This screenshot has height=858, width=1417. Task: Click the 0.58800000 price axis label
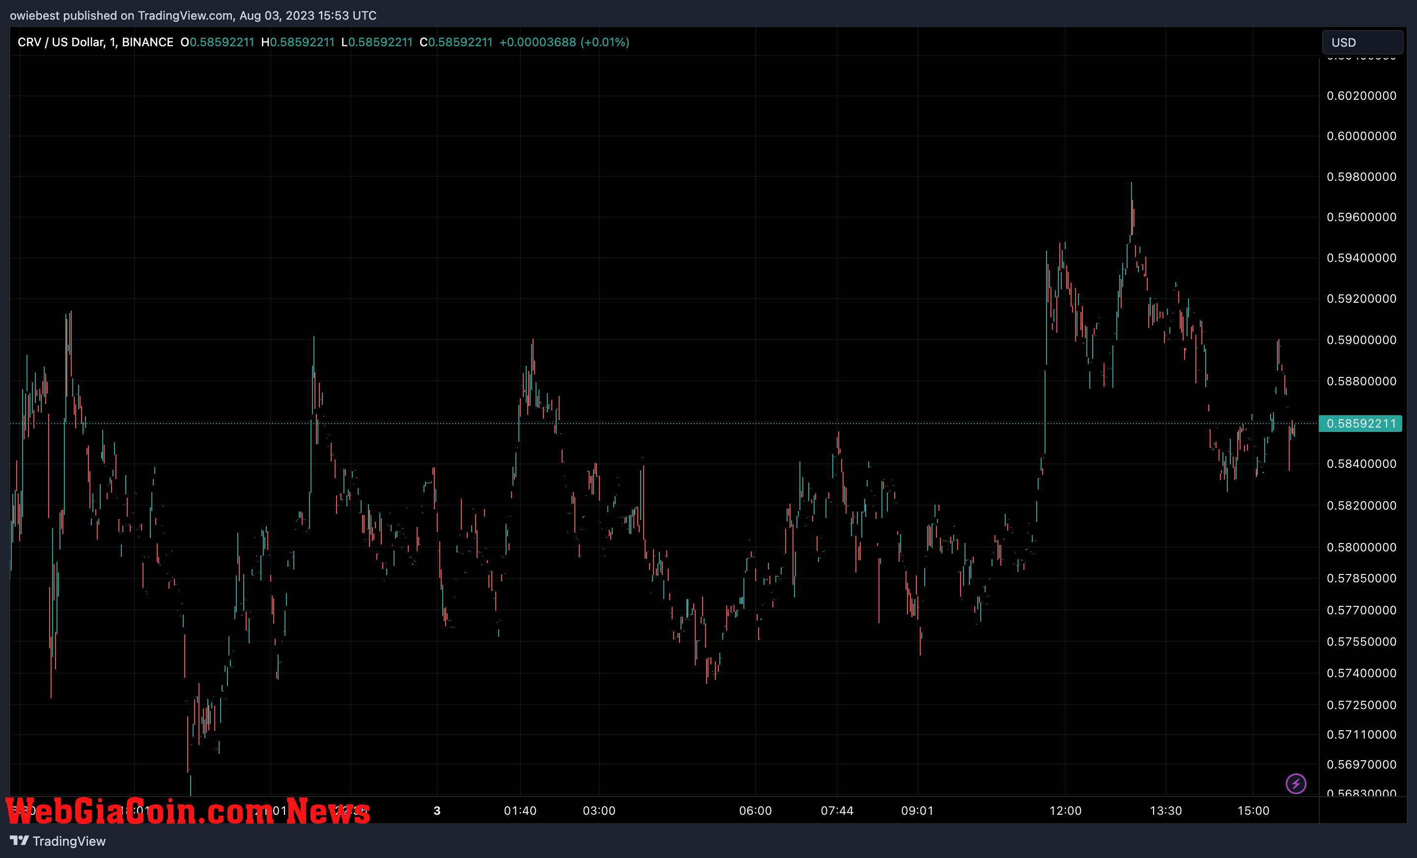(1361, 381)
